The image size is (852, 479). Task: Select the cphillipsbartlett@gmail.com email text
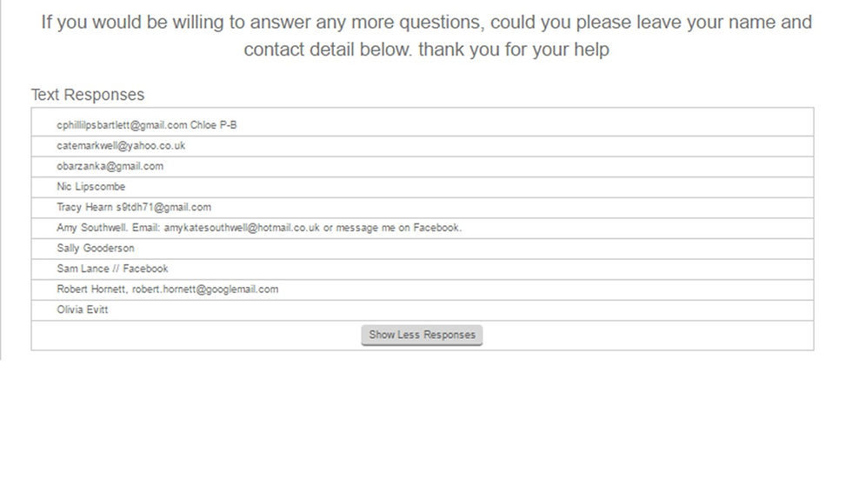pos(122,125)
